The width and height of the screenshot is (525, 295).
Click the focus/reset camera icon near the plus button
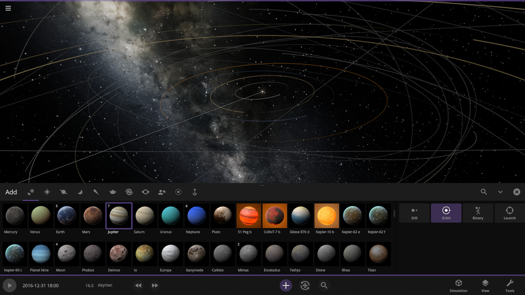(x=305, y=285)
